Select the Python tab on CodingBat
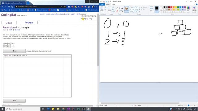198x111 pixels. [29, 23]
